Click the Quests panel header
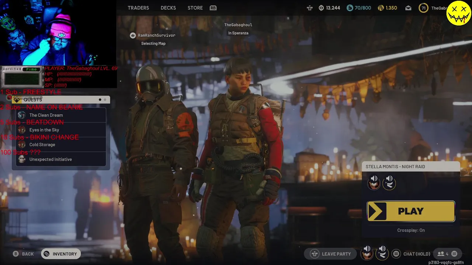The width and height of the screenshot is (472, 265). tap(61, 100)
